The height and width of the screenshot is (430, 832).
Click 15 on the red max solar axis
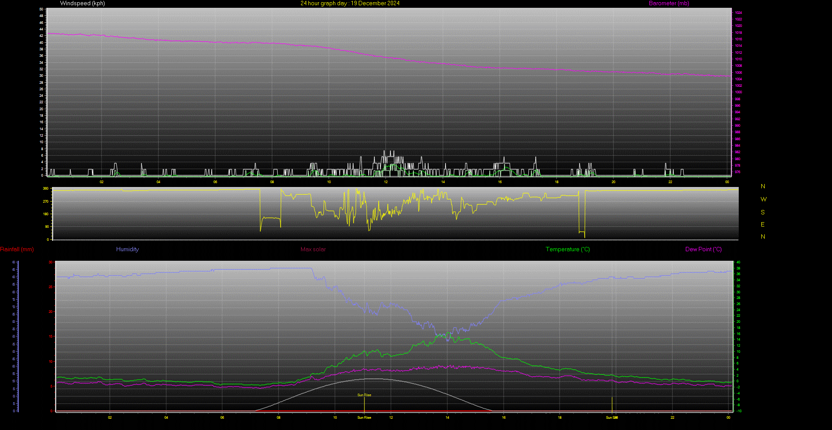pyautogui.click(x=51, y=336)
